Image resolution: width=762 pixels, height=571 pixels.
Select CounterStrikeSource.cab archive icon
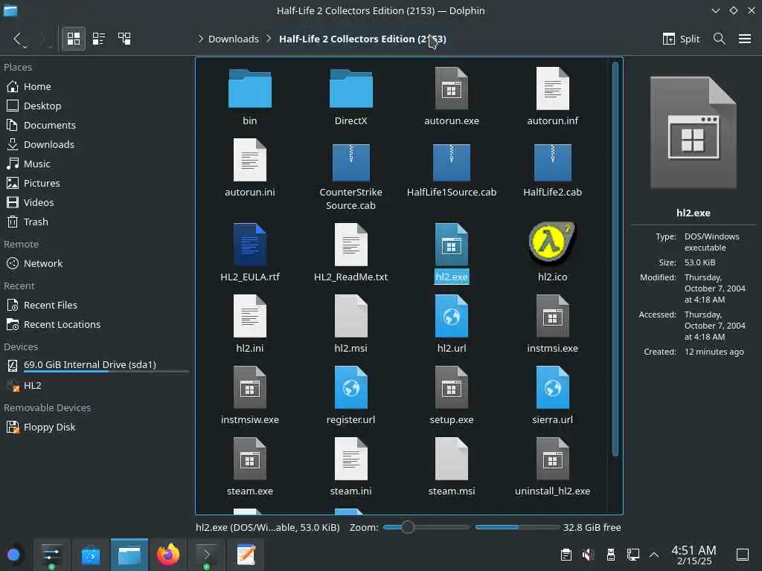[x=351, y=162]
